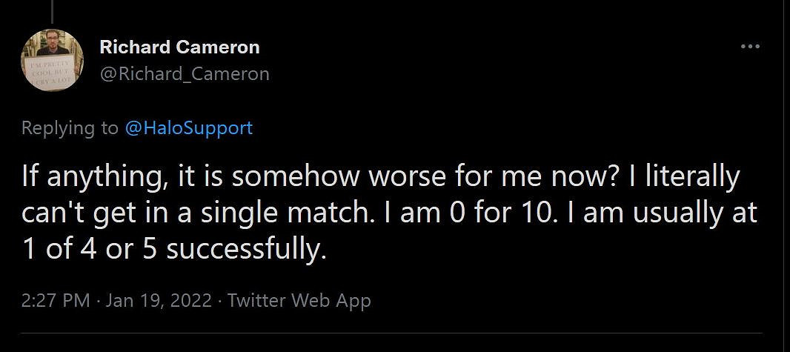Click Richard Cameron's profile avatar

pyautogui.click(x=52, y=60)
